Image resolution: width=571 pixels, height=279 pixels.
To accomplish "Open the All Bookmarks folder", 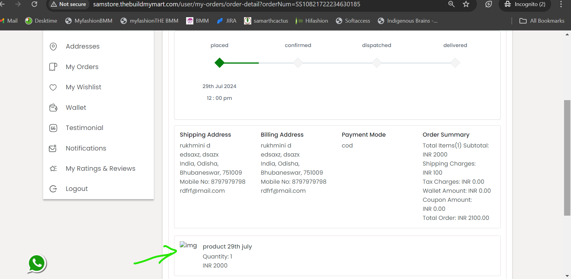I will [542, 21].
